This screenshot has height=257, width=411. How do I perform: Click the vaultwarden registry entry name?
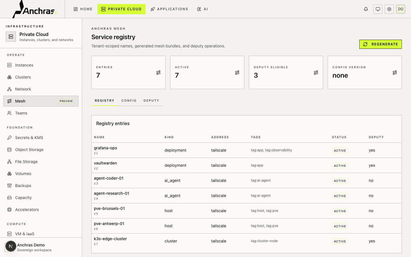pyautogui.click(x=105, y=163)
